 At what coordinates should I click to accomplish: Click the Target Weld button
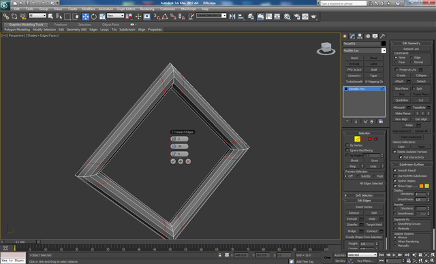click(x=374, y=225)
